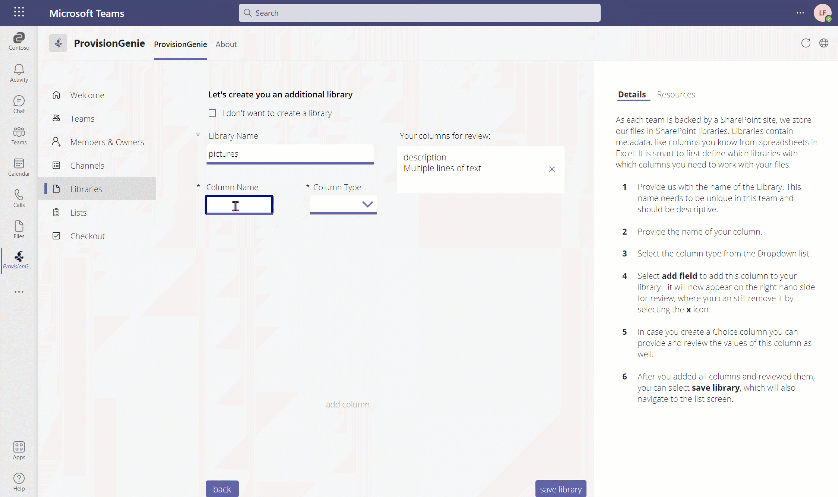Open the Details tab

632,94
